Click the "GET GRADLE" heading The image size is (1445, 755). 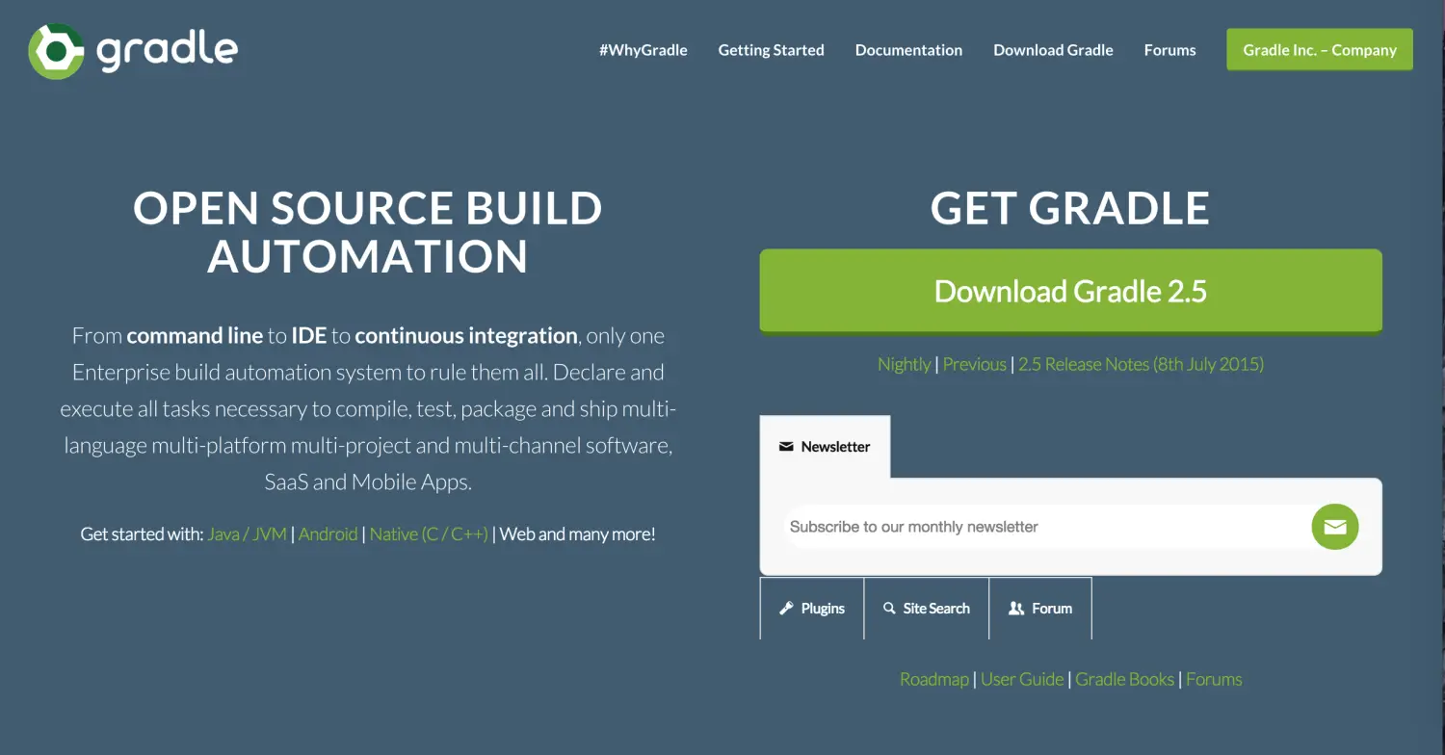click(x=1070, y=209)
